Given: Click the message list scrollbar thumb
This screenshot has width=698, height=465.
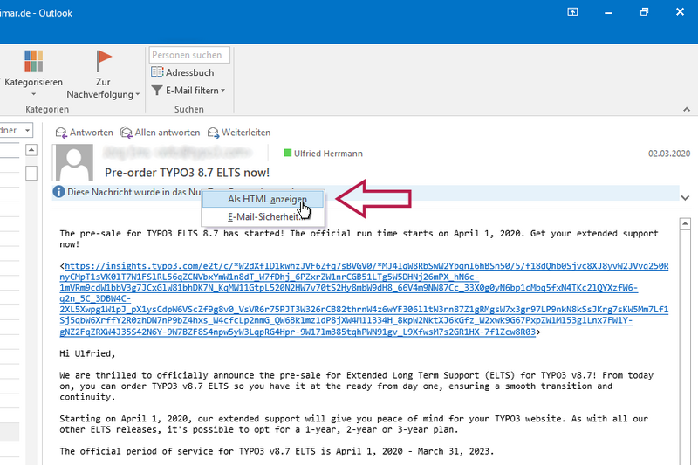Looking at the screenshot, I should (31, 173).
